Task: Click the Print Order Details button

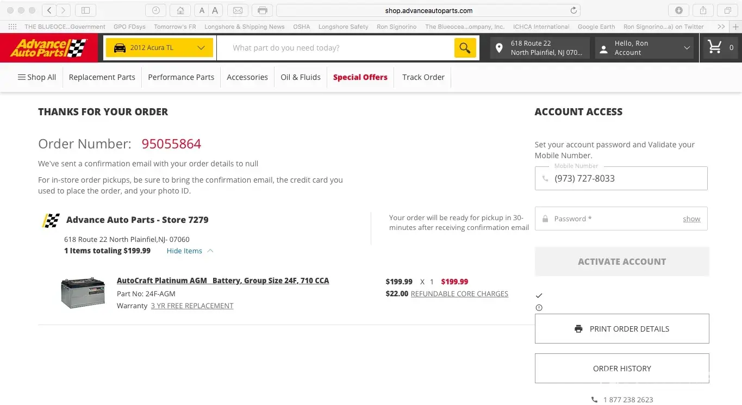Action: coord(622,329)
